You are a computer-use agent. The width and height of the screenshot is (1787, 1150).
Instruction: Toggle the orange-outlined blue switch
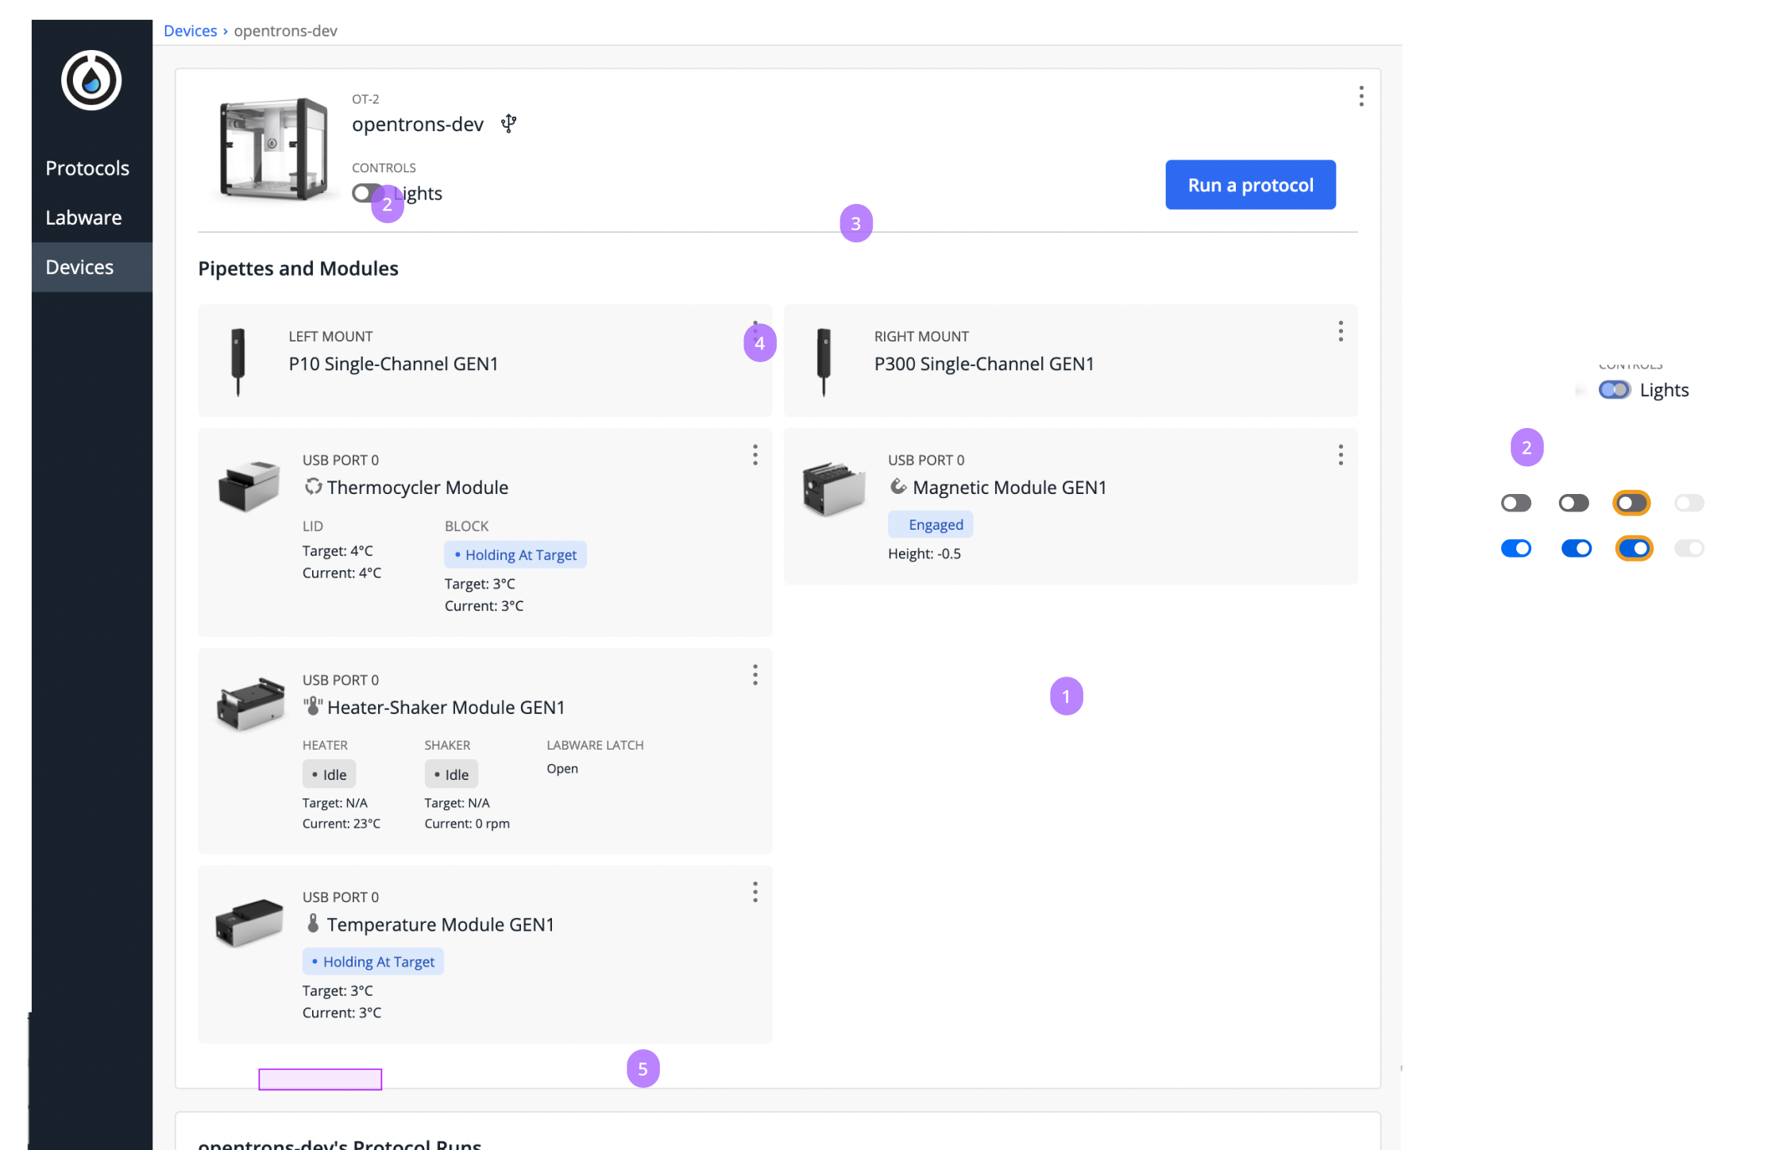(x=1634, y=548)
